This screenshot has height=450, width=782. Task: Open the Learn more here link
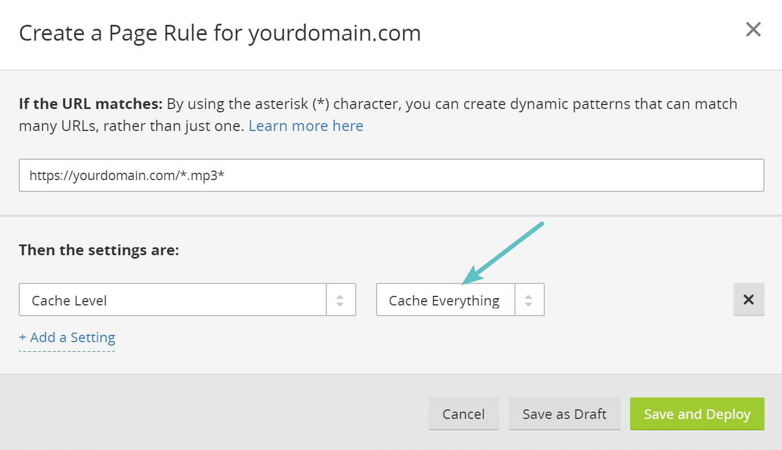305,125
